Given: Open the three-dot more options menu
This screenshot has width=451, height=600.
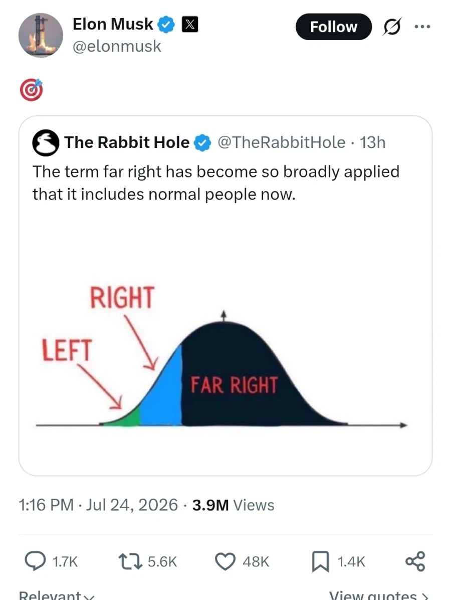Looking at the screenshot, I should click(x=422, y=27).
